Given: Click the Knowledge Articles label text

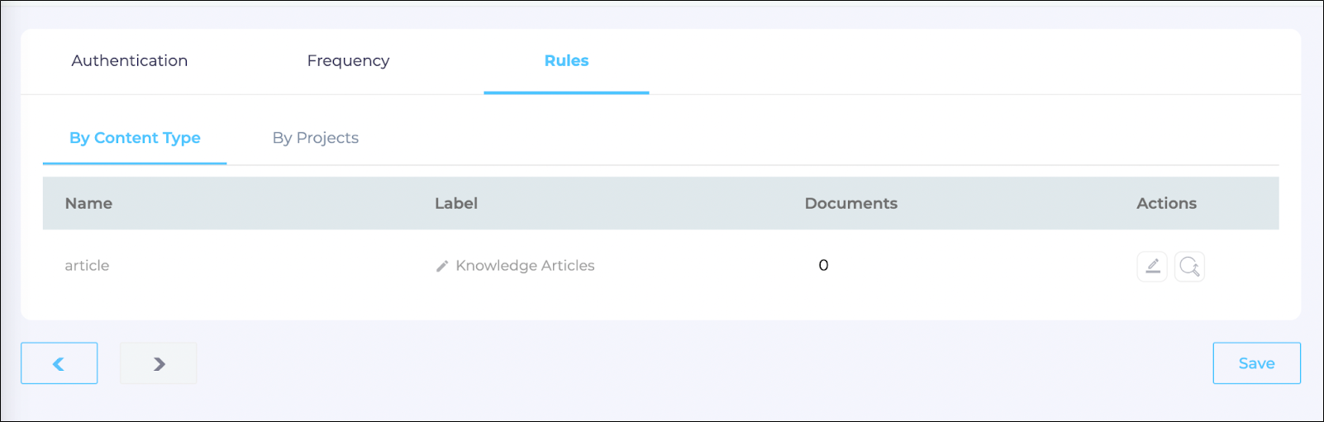Looking at the screenshot, I should [525, 266].
